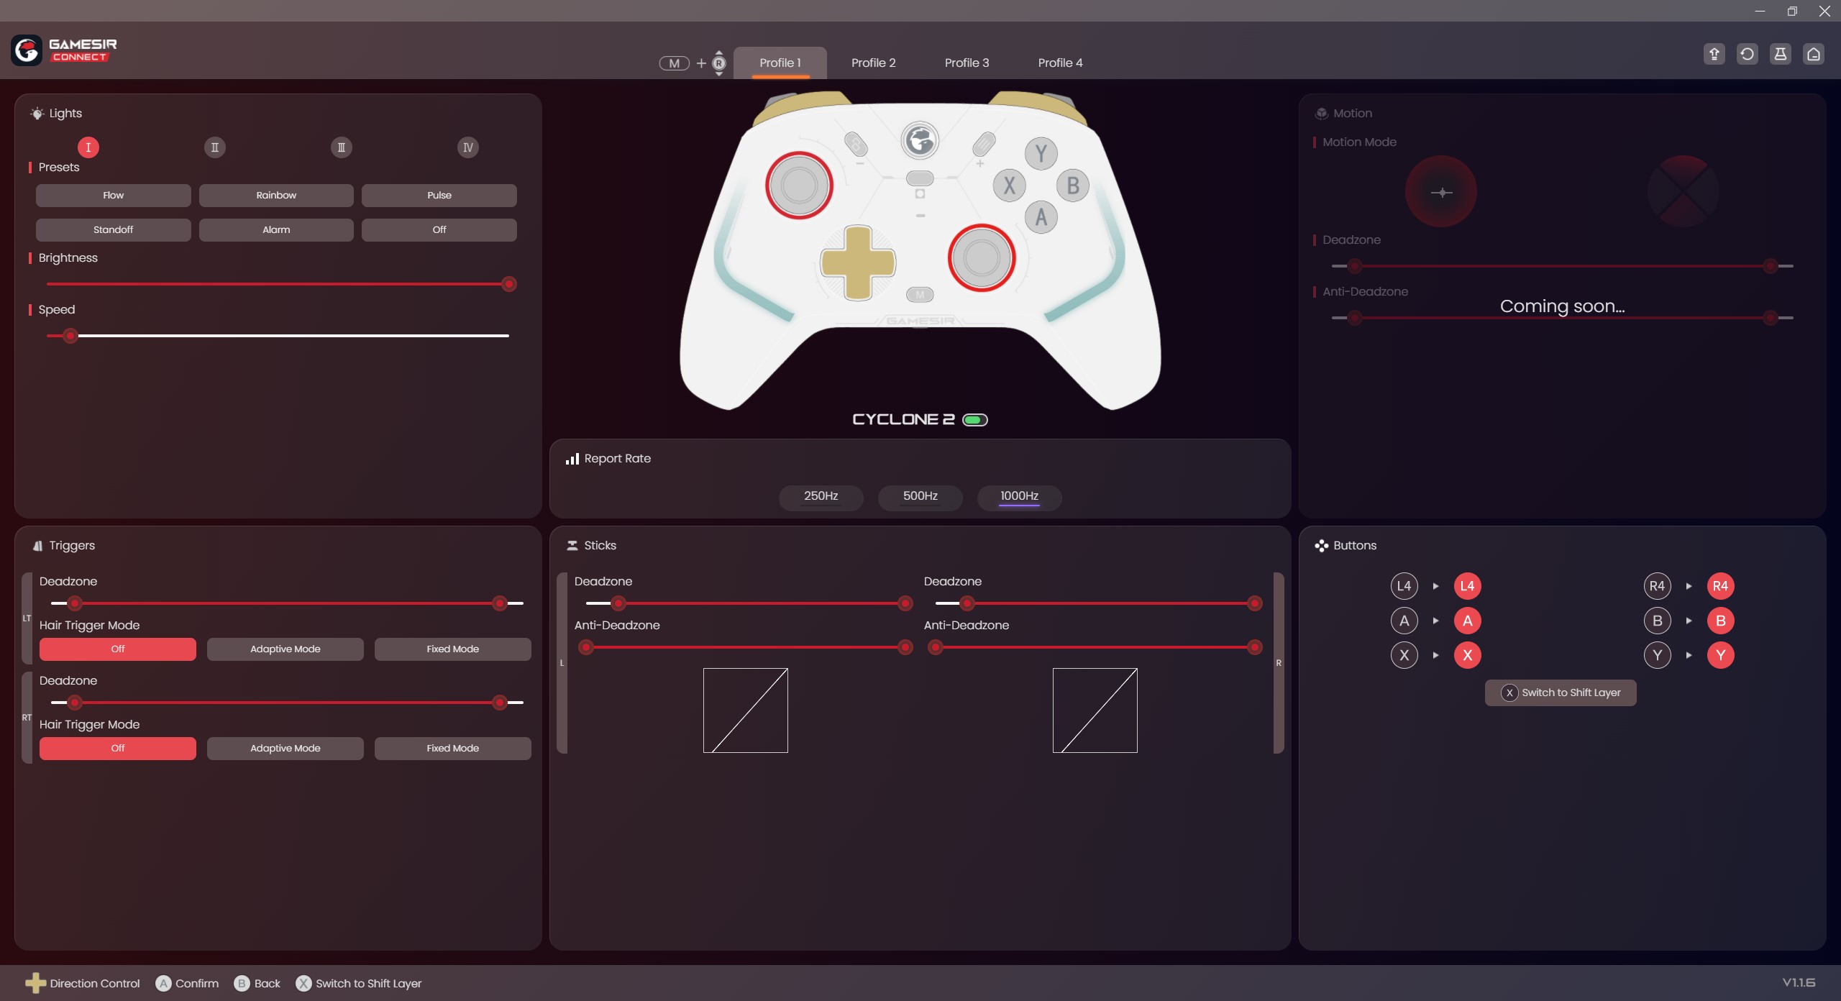Click the outlined L4 source button
This screenshot has width=1841, height=1001.
(1404, 586)
